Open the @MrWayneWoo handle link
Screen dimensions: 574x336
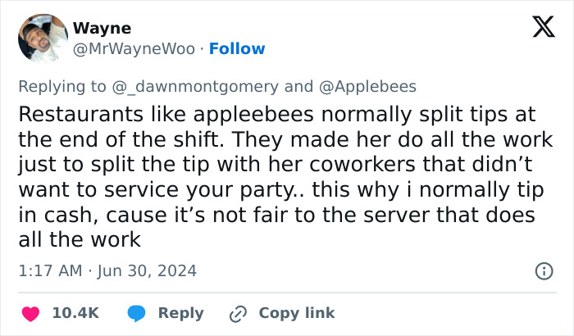click(134, 49)
